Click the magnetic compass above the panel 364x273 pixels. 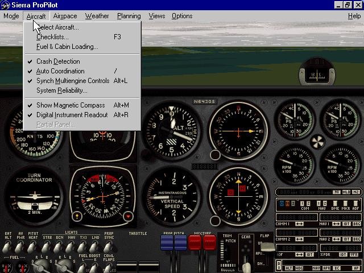click(x=317, y=72)
